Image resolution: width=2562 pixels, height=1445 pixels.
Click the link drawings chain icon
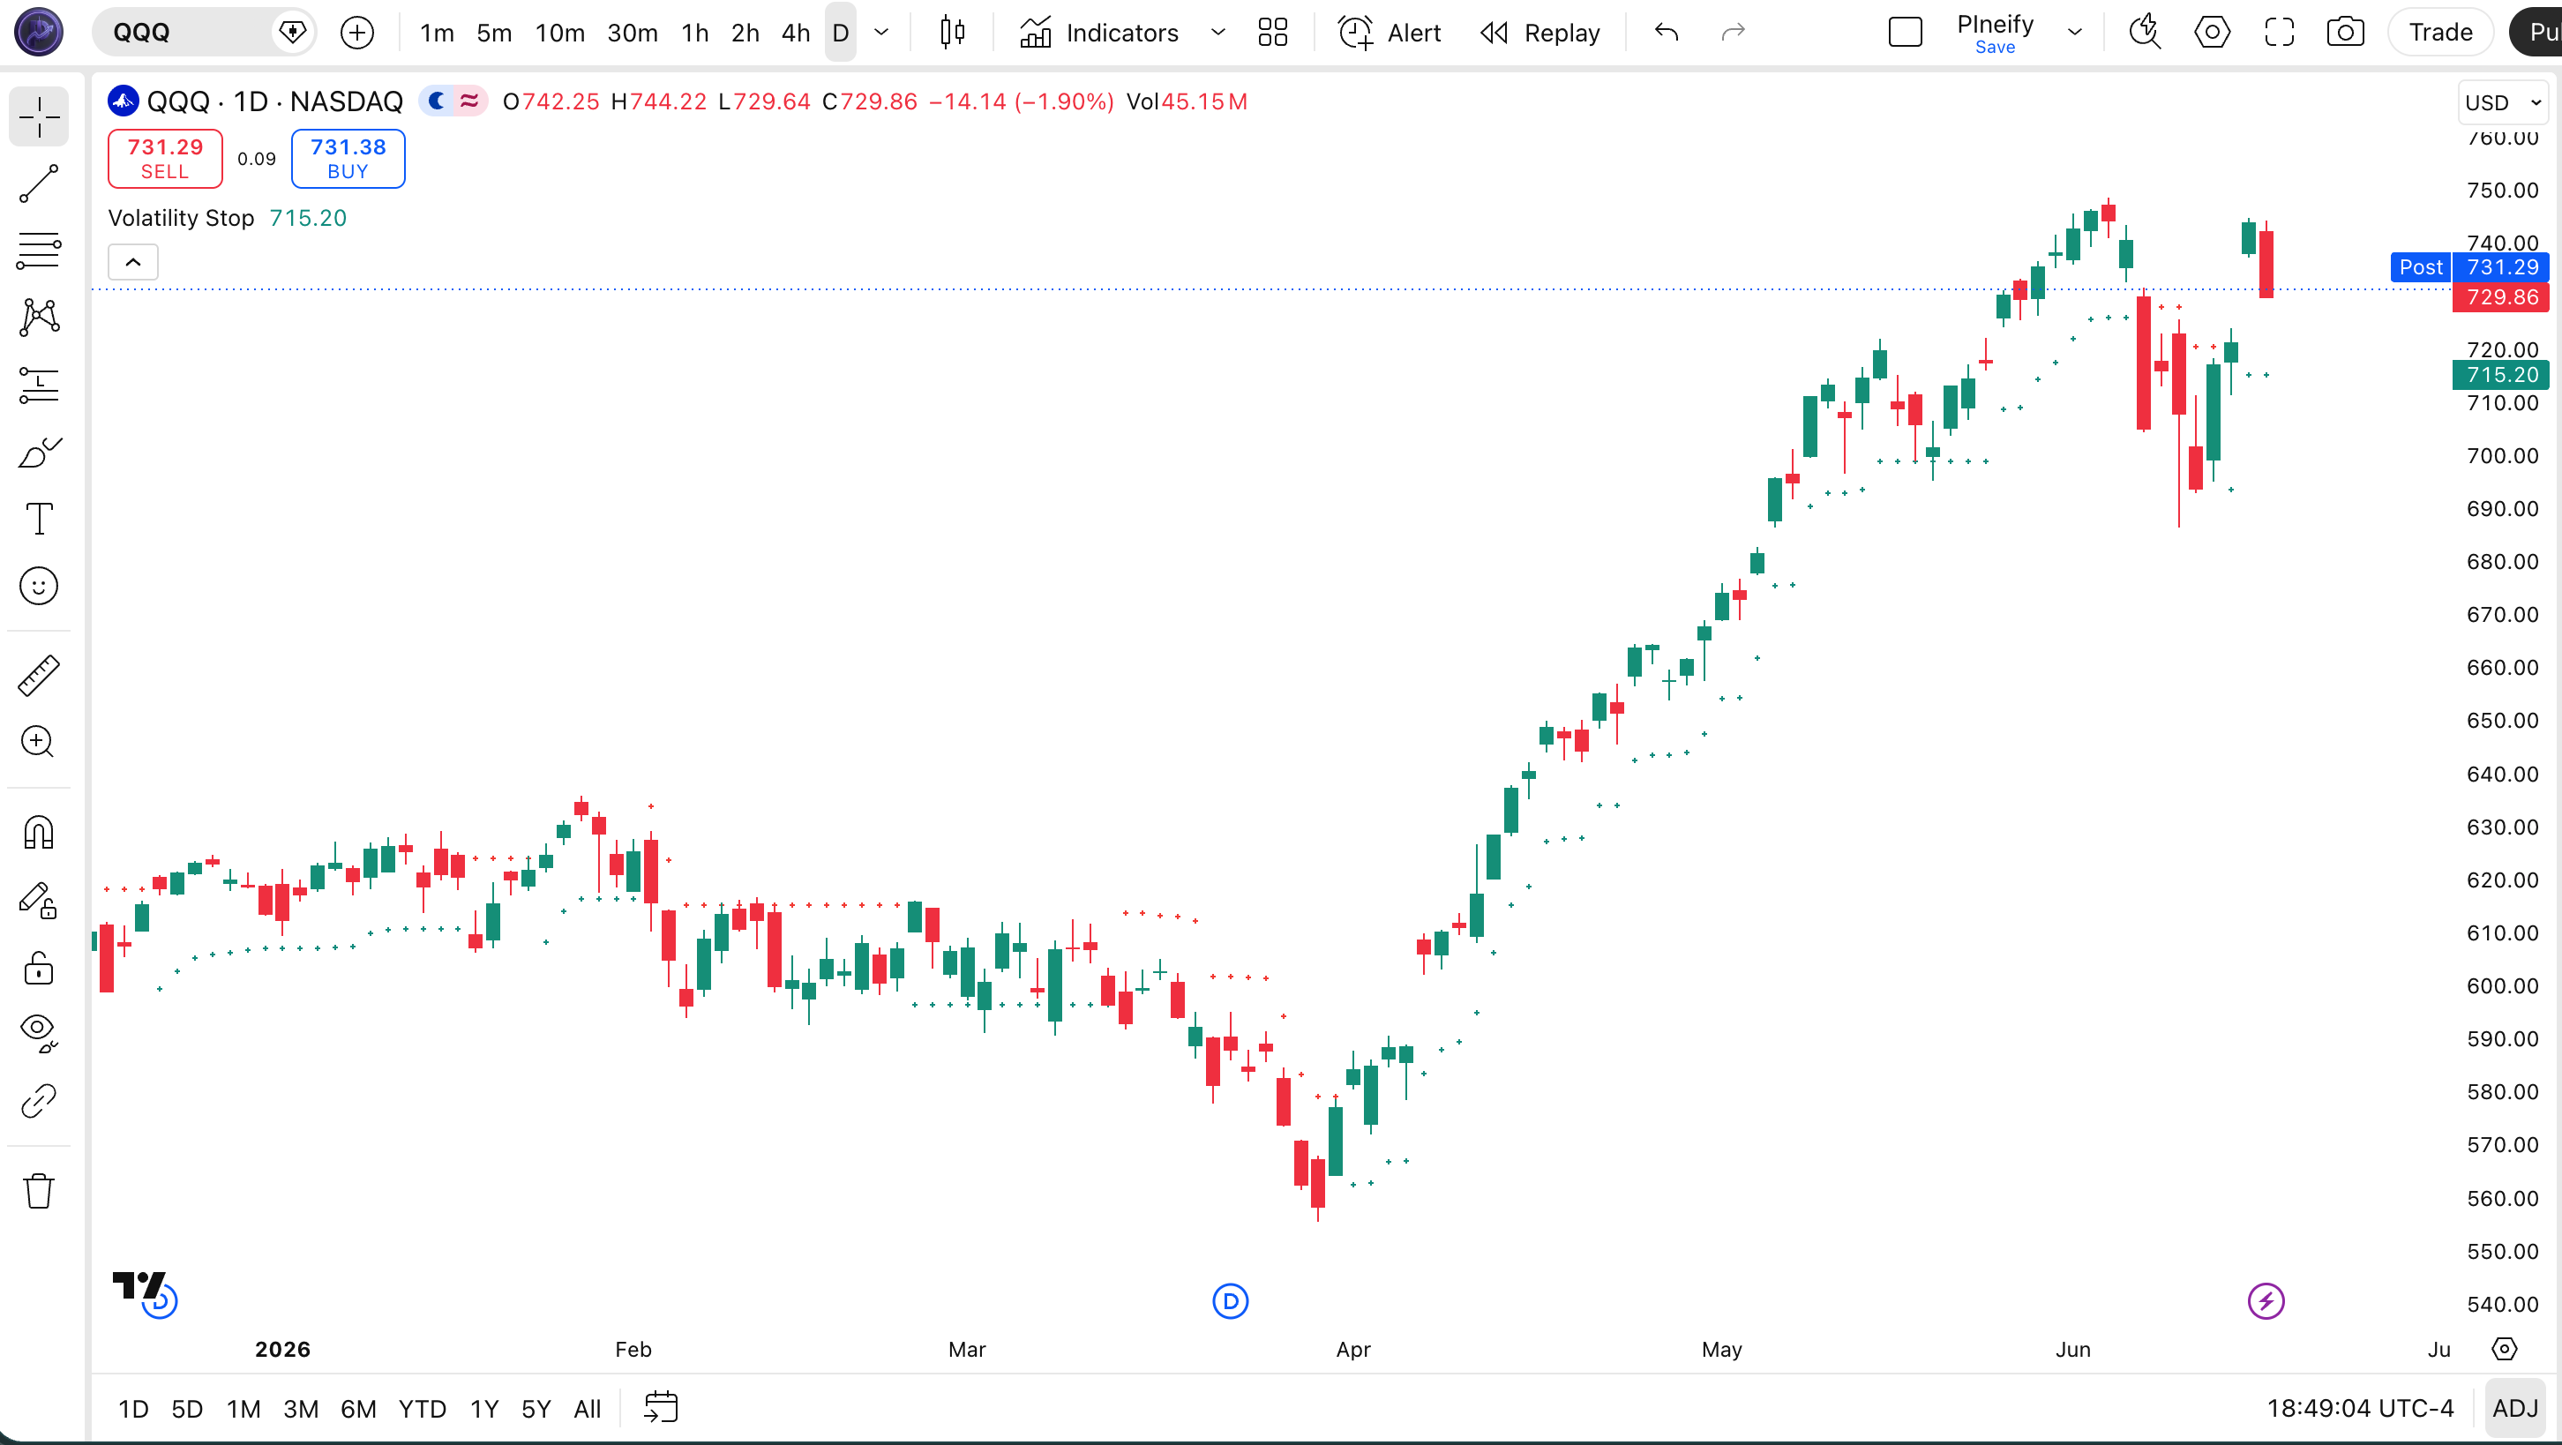(39, 1101)
